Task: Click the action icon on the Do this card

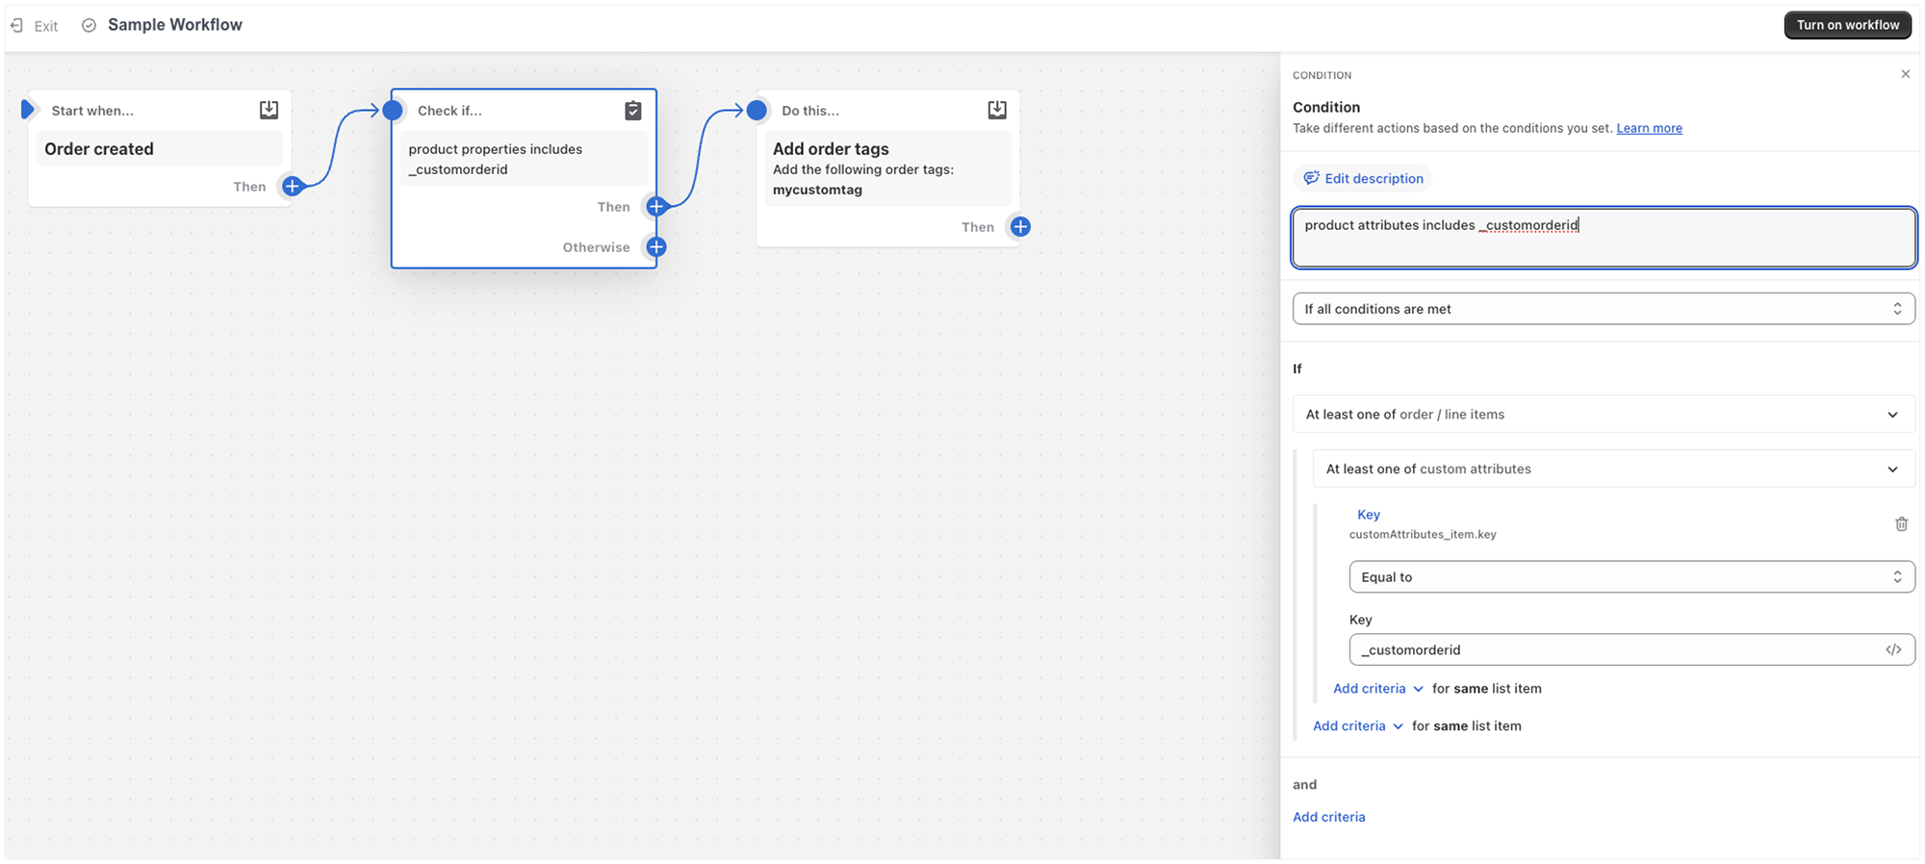Action: point(997,110)
